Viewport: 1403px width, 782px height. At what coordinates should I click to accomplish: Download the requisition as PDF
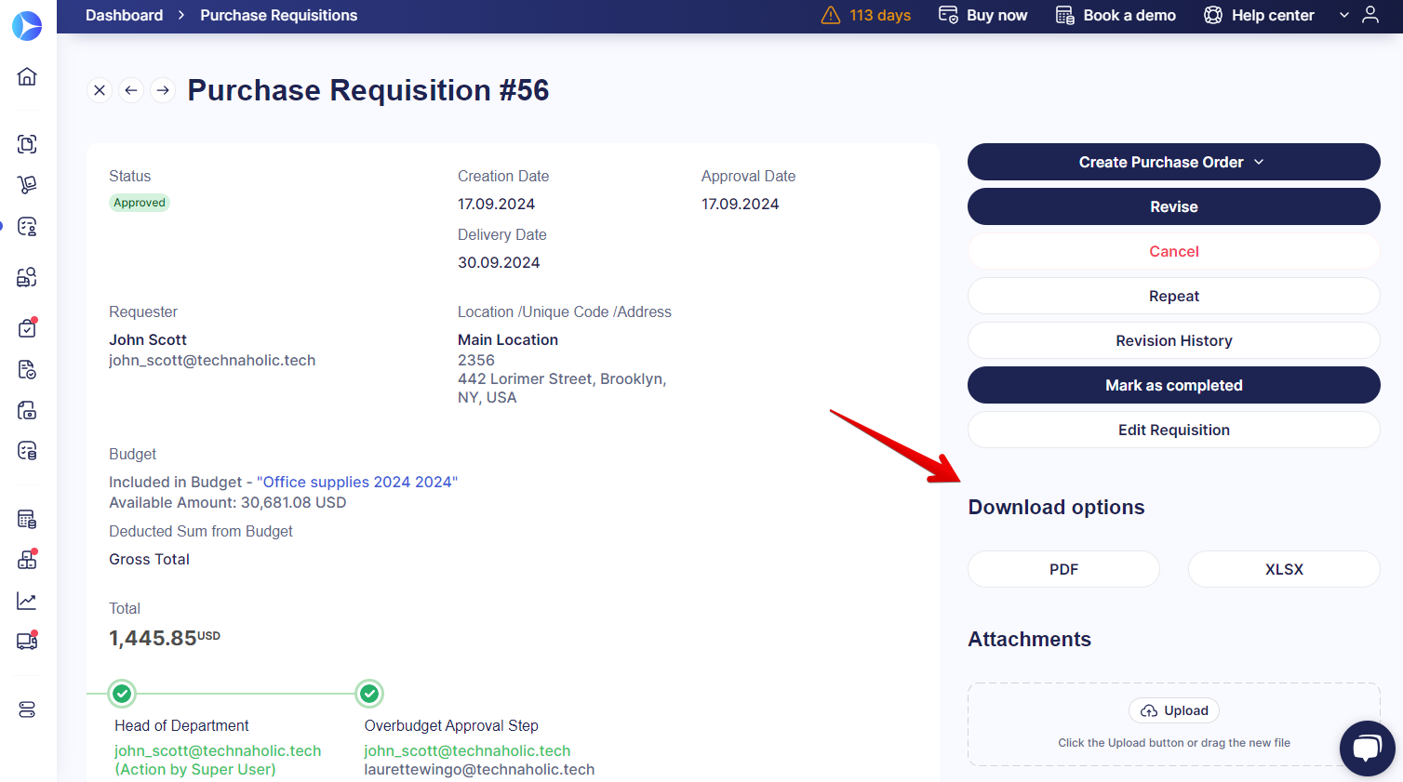coord(1062,568)
